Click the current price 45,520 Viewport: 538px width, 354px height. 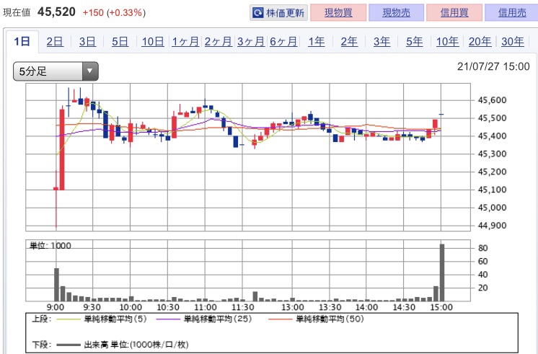(x=57, y=12)
